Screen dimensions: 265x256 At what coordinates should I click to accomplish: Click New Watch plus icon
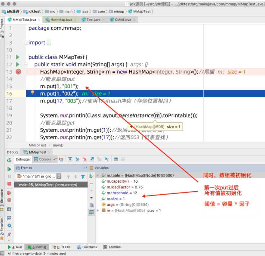coord(91,176)
